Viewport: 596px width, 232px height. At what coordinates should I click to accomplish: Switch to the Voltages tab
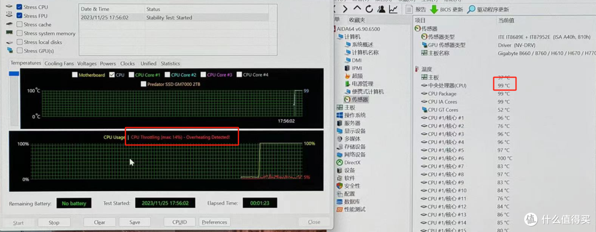pyautogui.click(x=87, y=63)
